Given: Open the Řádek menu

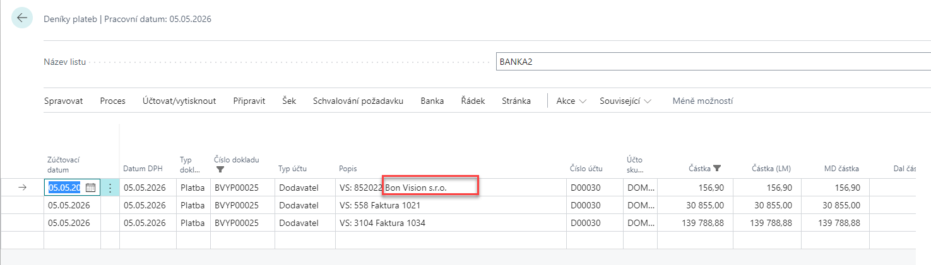Looking at the screenshot, I should (x=473, y=101).
